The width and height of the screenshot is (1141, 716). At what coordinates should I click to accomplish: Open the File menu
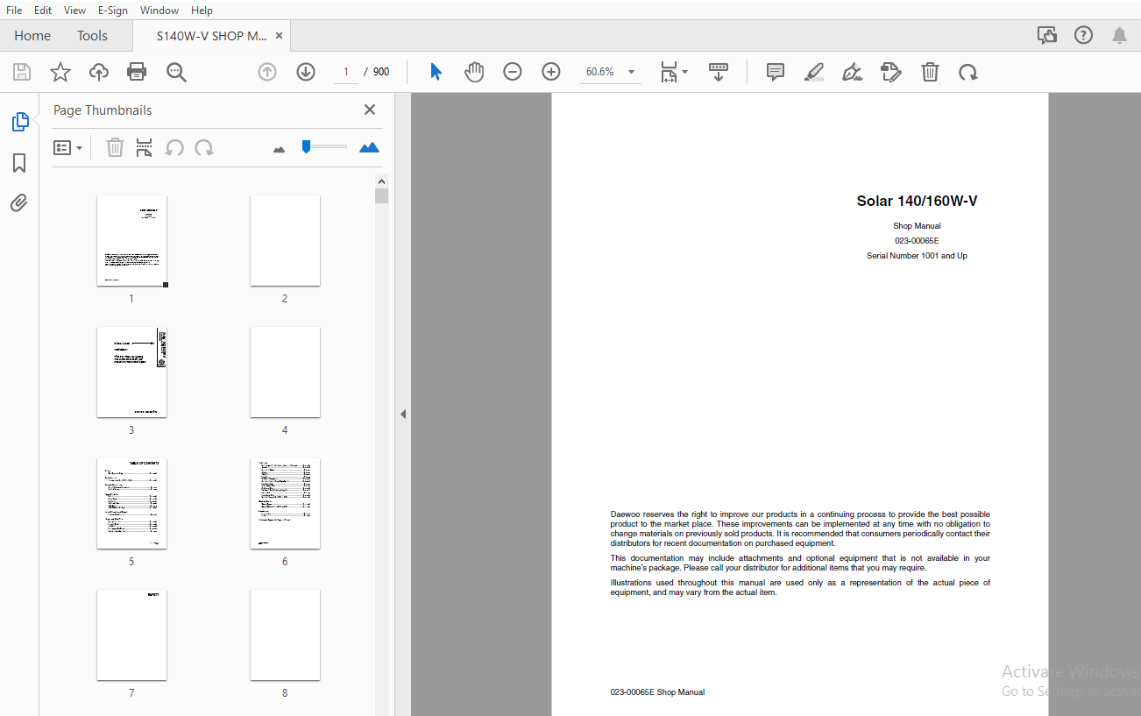pyautogui.click(x=14, y=11)
